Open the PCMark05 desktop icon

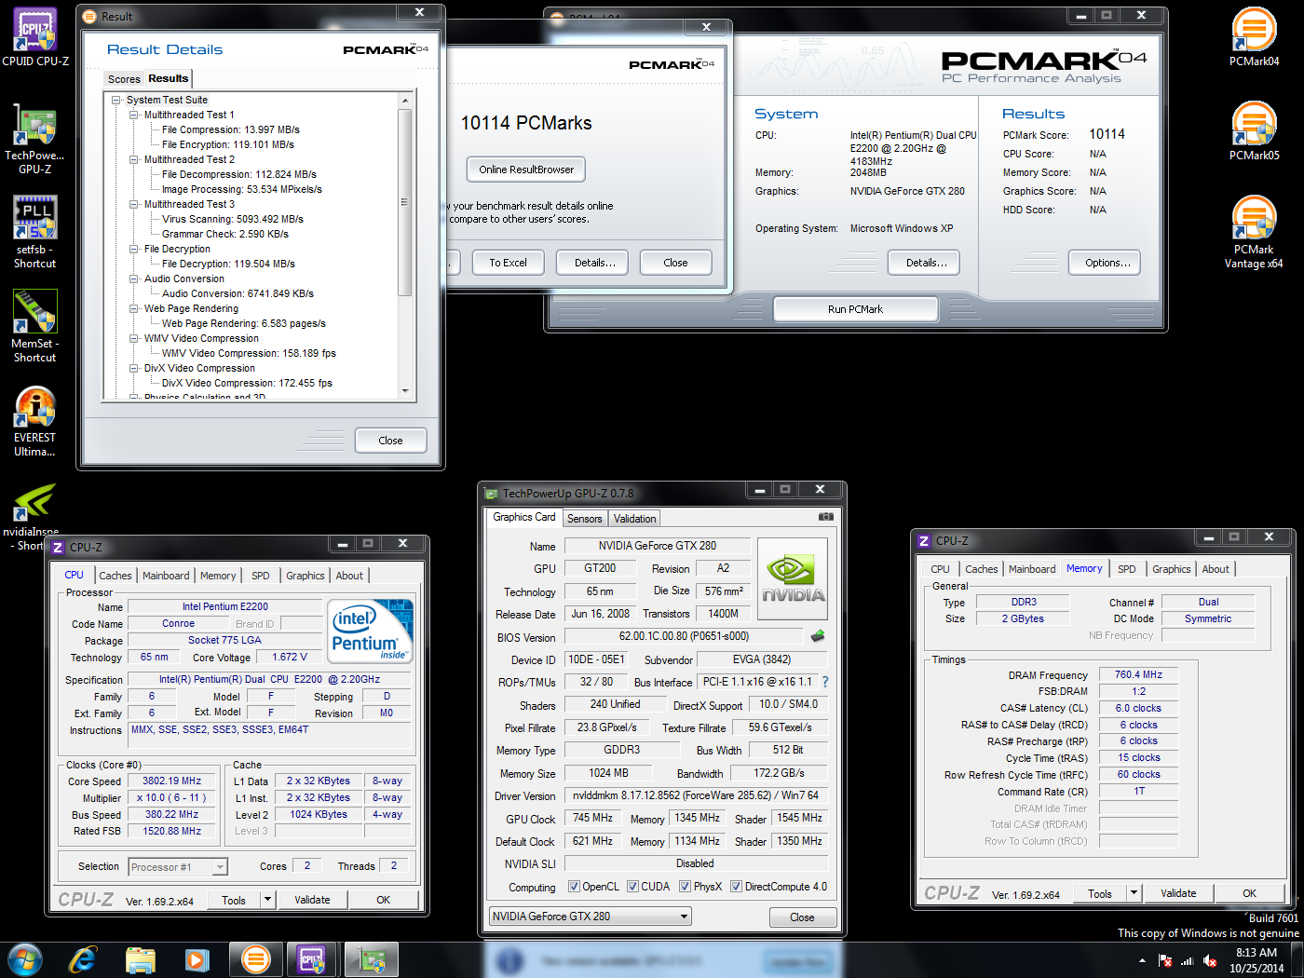click(1254, 131)
